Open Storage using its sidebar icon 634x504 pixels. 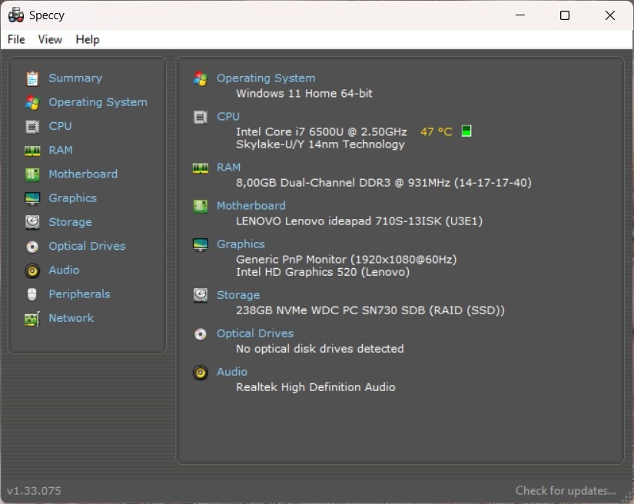point(32,222)
